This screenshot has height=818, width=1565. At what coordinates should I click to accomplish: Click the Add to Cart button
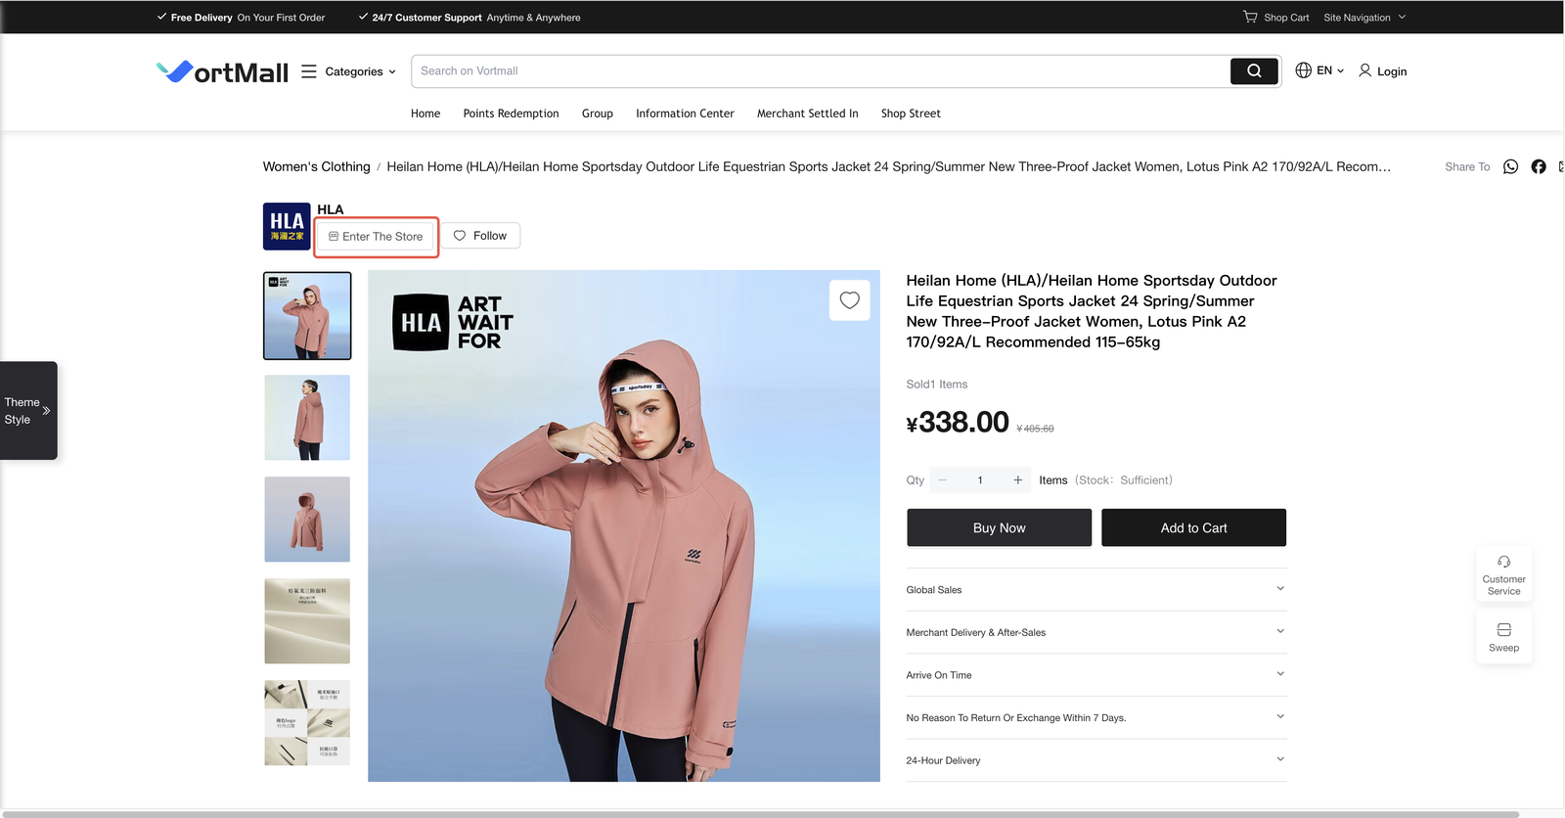pos(1193,527)
